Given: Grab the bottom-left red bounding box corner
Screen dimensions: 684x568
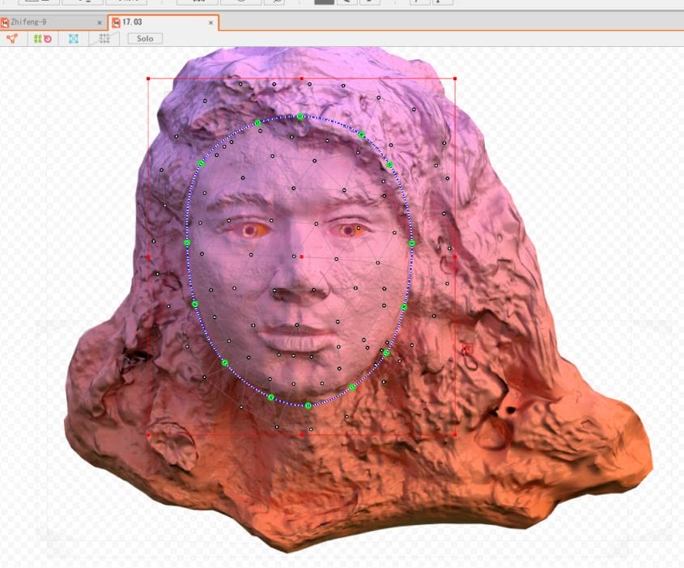Looking at the screenshot, I should tap(148, 434).
